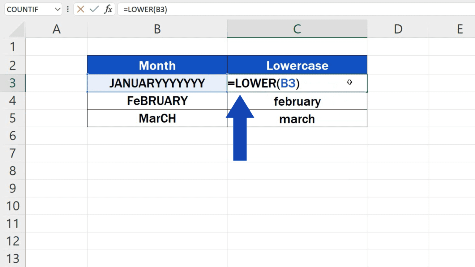
Task: Select the cell containing march
Action: pos(297,119)
